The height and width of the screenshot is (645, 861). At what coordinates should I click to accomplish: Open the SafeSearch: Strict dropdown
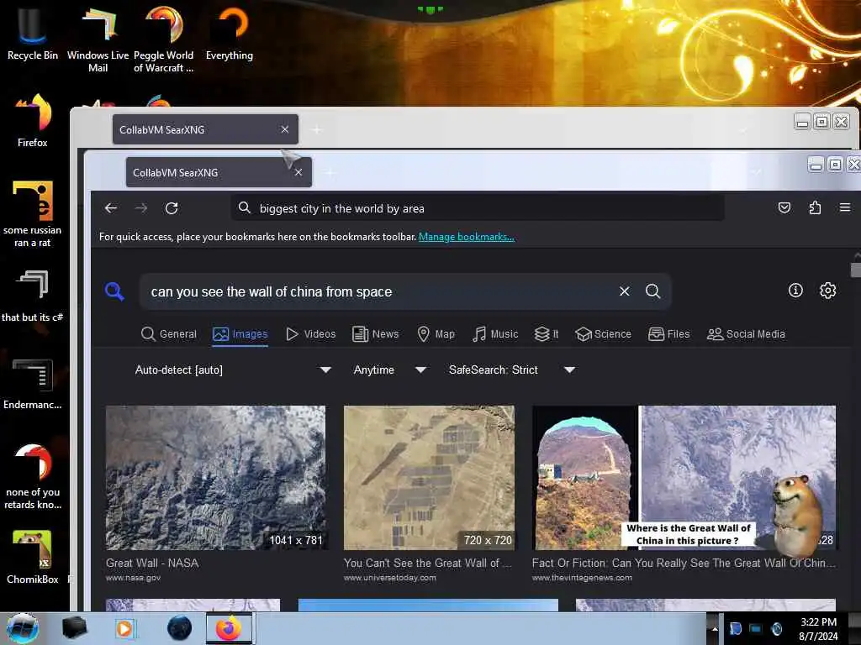pos(512,370)
